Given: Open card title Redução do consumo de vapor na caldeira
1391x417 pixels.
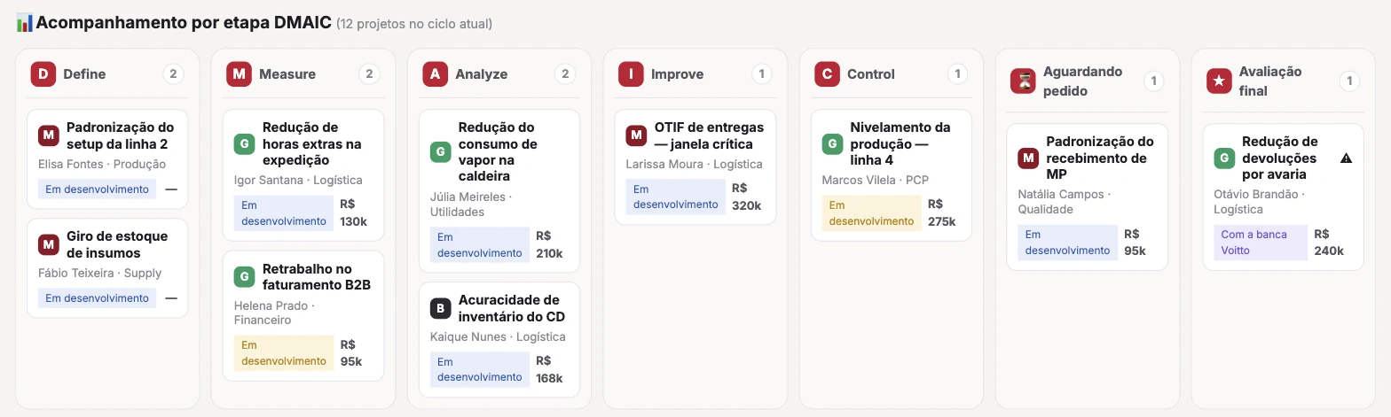Looking at the screenshot, I should tap(499, 152).
